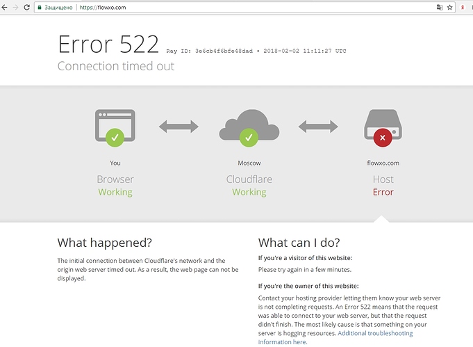473x347 pixels.
Task: Click the Connection timed out subtitle
Action: coord(116,66)
